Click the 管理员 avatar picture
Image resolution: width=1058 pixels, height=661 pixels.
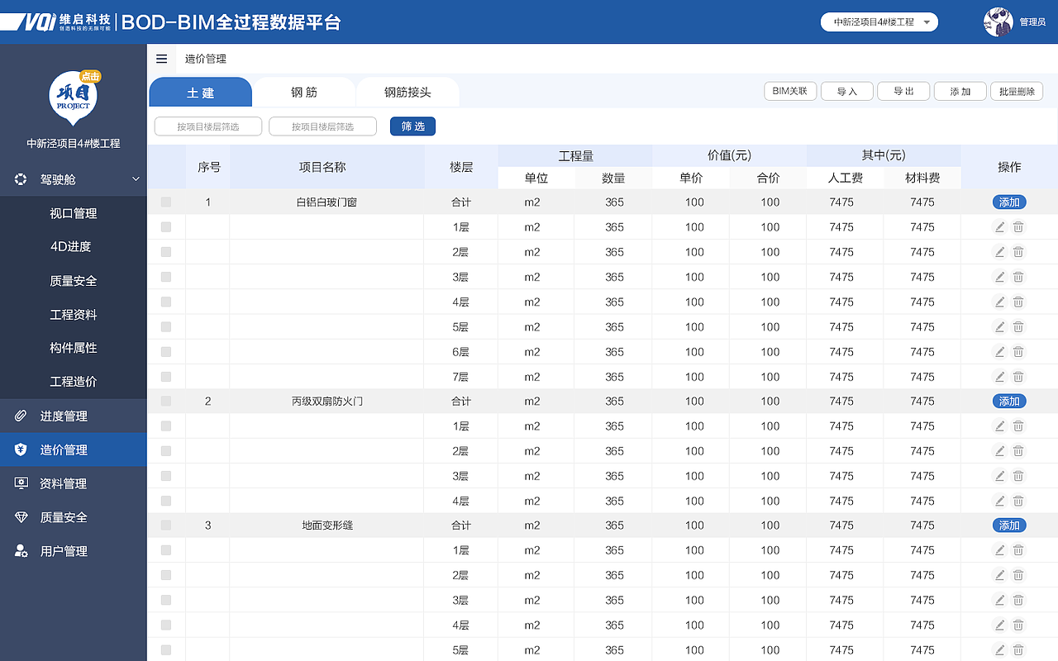coord(998,22)
